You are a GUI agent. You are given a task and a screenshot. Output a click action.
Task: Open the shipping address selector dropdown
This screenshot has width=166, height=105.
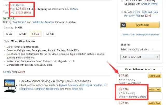pyautogui.click(x=137, y=49)
